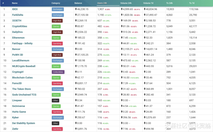Image resolution: width=213 pixels, height=132 pixels.
Task: Select Kyber volume 7d 3,576.69
Action: pyautogui.click(x=151, y=118)
